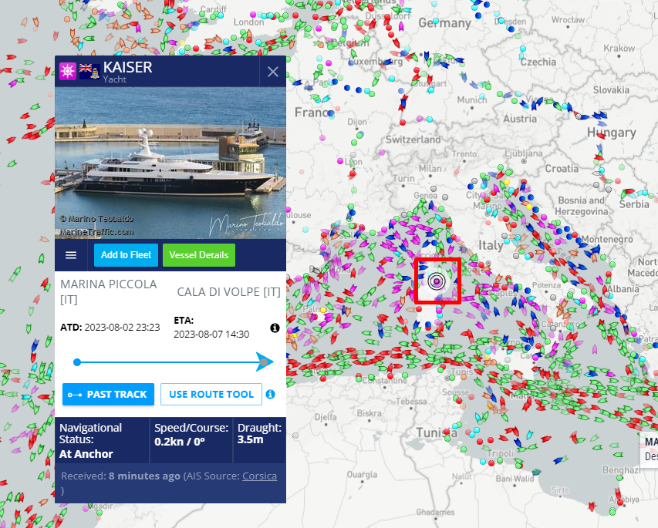Click the Cala di Volpe destination port
658x528 pixels.
point(228,292)
